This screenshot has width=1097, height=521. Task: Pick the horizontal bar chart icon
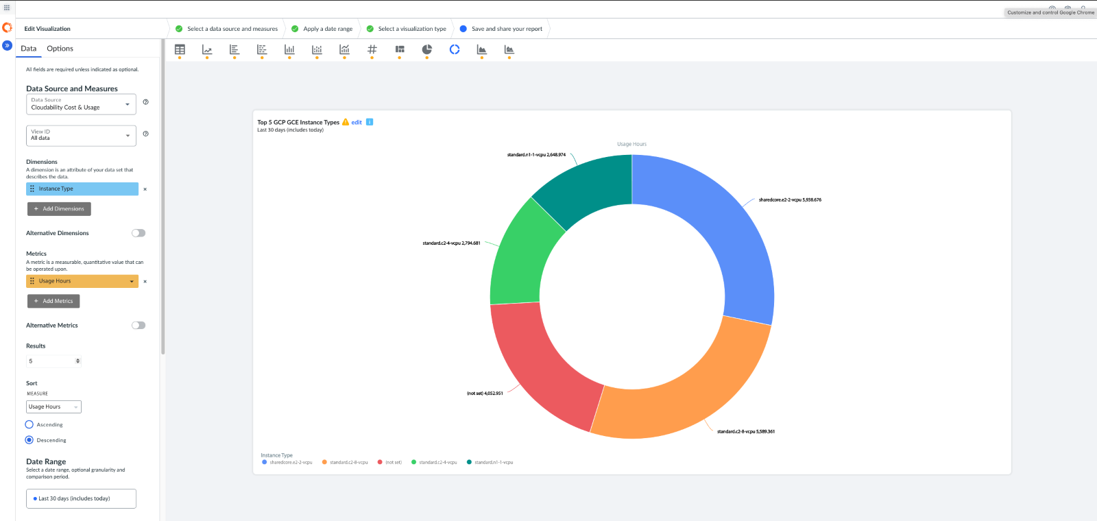(x=234, y=49)
